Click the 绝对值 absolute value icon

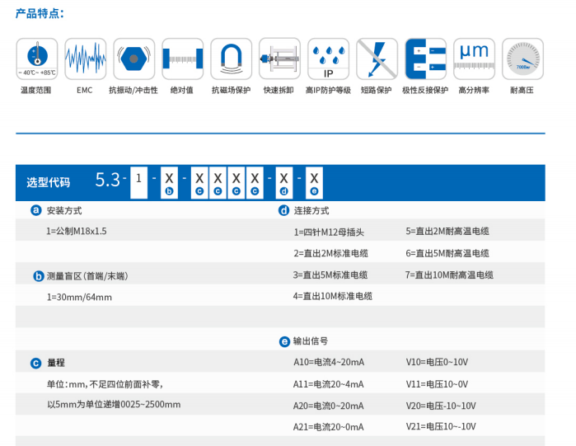pos(182,59)
